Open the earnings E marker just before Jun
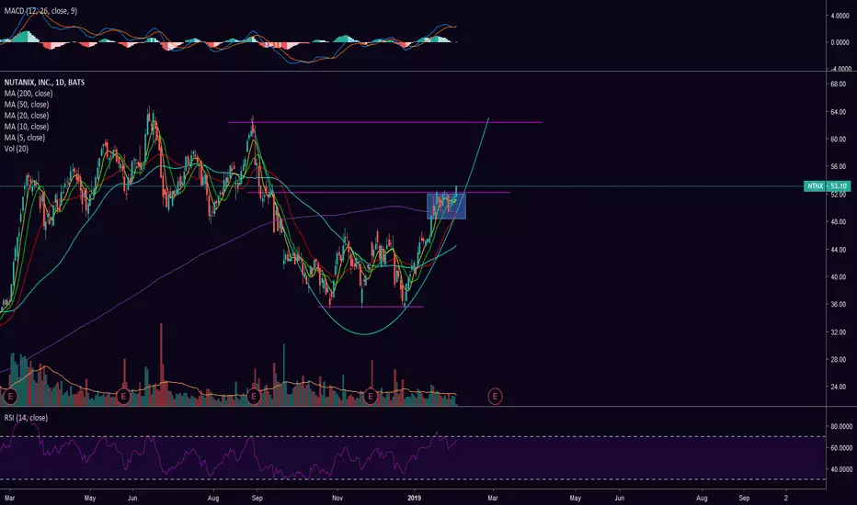Screen dimensions: 857x505 pos(123,397)
